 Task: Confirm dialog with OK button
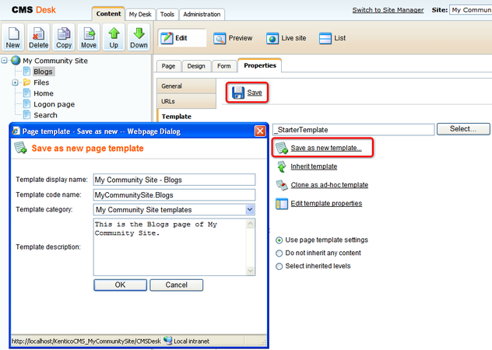click(x=120, y=285)
